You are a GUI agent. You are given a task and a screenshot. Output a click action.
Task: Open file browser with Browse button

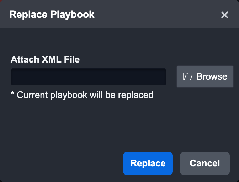205,77
